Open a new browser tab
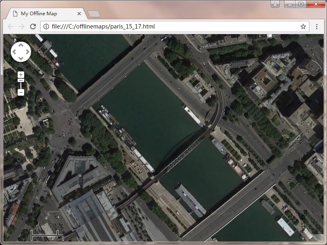This screenshot has height=245, width=327. click(x=94, y=14)
